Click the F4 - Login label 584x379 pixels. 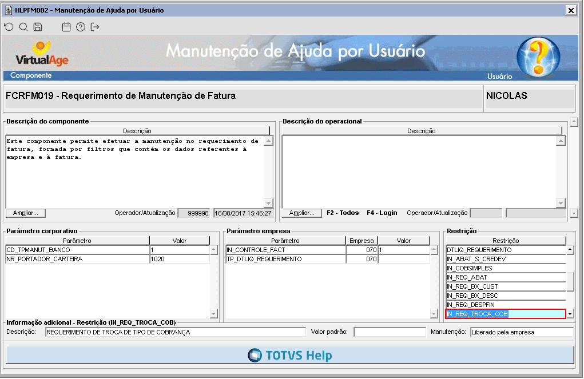382,213
